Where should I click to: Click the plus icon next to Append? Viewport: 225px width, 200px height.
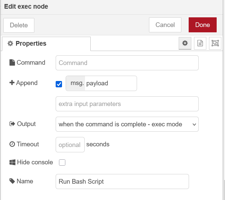(12, 83)
